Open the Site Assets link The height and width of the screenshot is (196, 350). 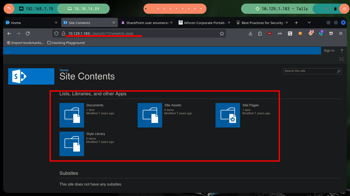173,105
